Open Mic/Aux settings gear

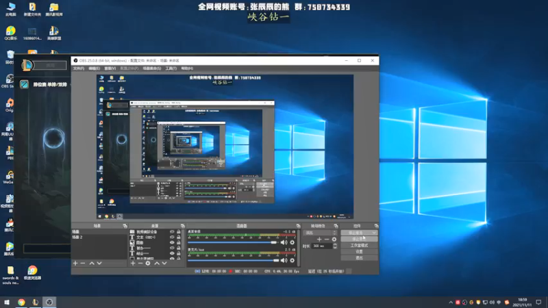point(292,260)
